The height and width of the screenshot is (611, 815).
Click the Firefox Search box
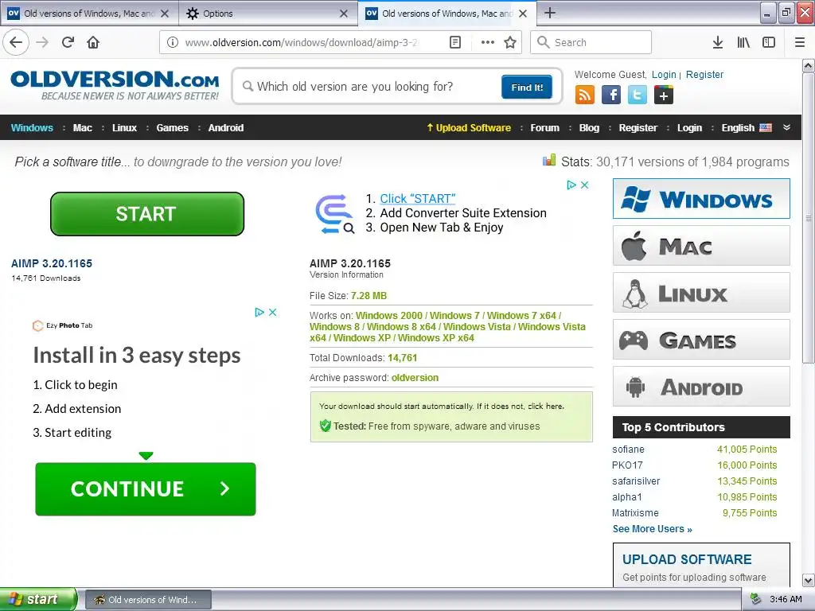coord(591,43)
